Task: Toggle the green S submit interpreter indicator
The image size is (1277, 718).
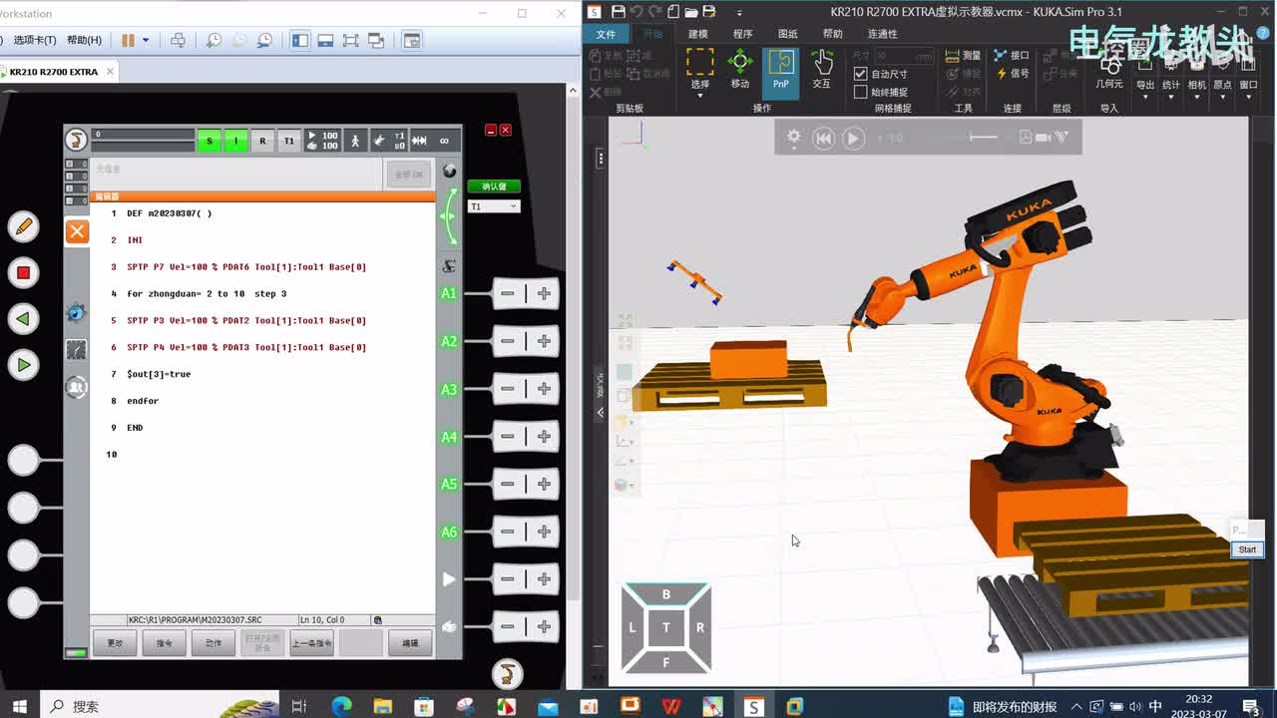Action: 209,141
